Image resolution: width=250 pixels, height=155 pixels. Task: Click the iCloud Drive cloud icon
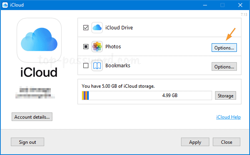[x=97, y=28]
